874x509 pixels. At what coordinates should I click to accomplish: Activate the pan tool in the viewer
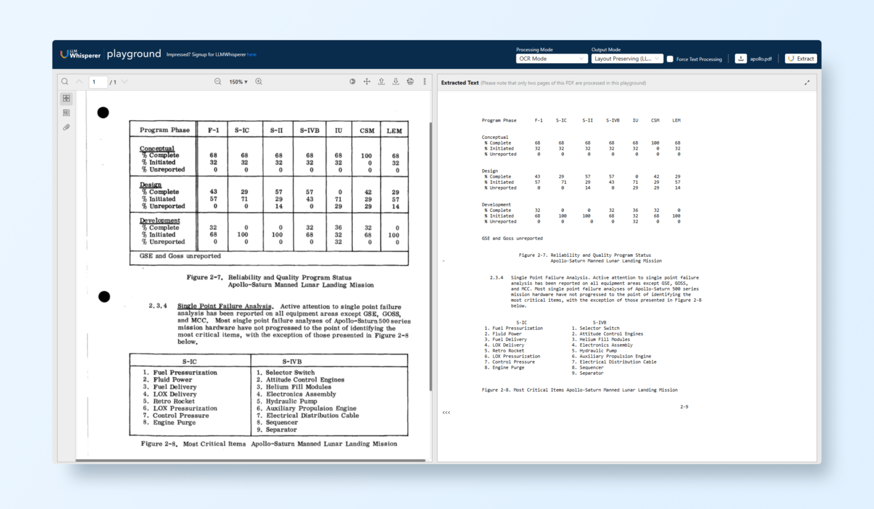367,81
